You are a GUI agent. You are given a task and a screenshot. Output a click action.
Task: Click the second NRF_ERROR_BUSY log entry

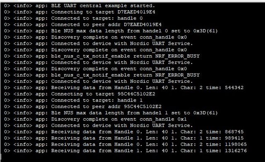(x=102, y=75)
